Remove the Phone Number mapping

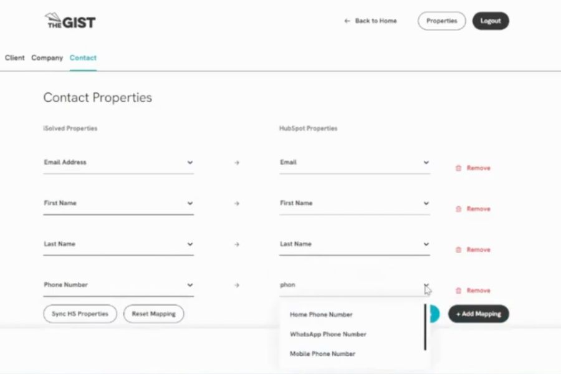point(472,290)
